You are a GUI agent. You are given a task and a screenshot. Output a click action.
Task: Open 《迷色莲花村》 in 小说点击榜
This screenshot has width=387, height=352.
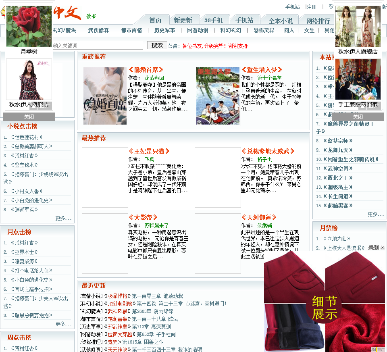click(x=27, y=137)
